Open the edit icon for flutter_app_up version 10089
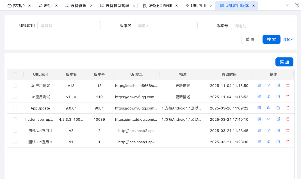This screenshot has height=179, width=301. pos(278,119)
